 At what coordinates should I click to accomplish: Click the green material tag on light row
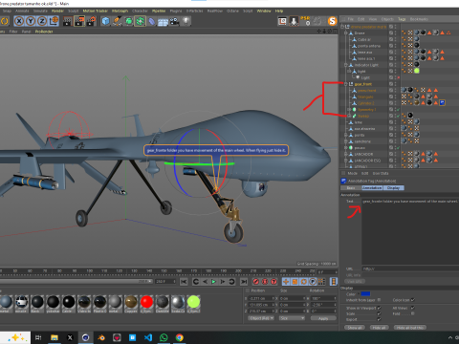tap(417, 71)
